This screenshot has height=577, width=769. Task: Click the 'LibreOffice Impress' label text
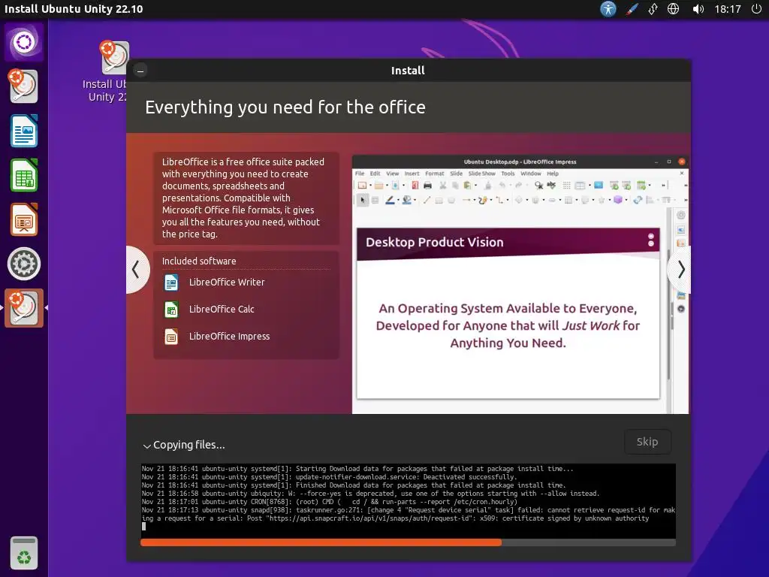[x=229, y=336]
